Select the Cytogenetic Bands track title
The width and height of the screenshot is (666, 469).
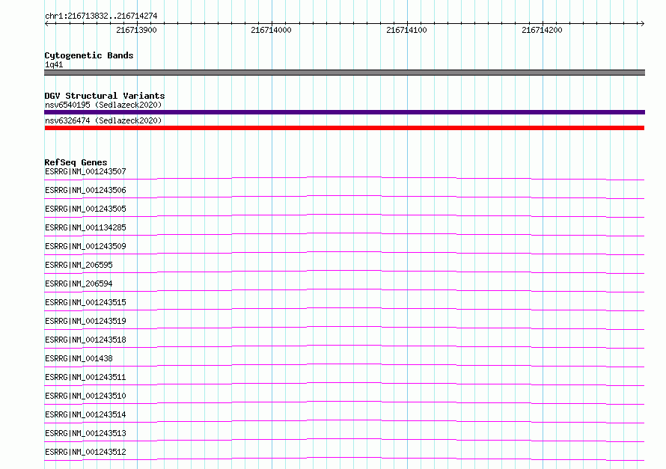click(x=89, y=55)
